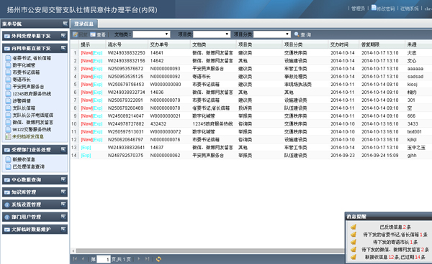Click the 管理员 link in header
Image resolution: width=432 pixels, height=264 pixels.
(x=358, y=9)
